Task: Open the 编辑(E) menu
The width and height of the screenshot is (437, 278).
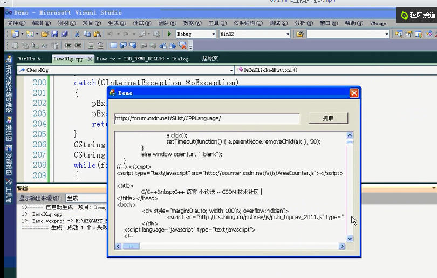Action: click(x=41, y=23)
